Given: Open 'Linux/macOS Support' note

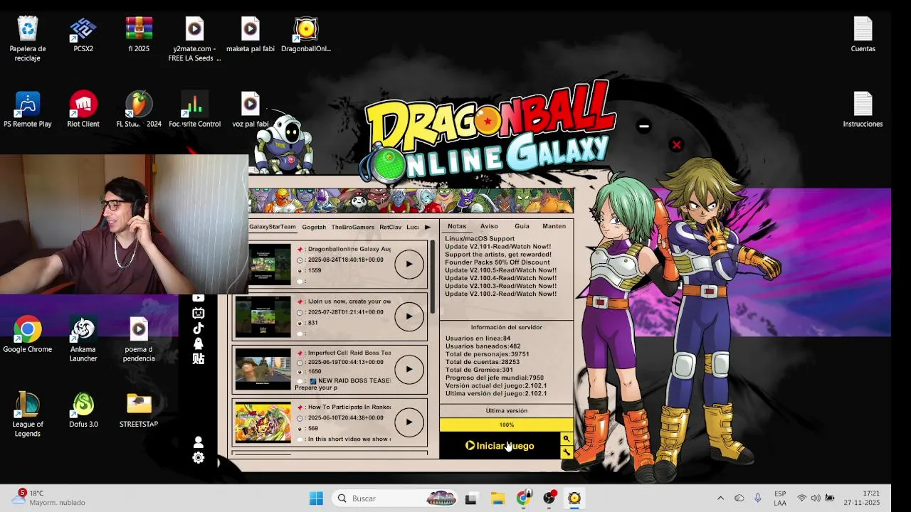Looking at the screenshot, I should [x=480, y=239].
